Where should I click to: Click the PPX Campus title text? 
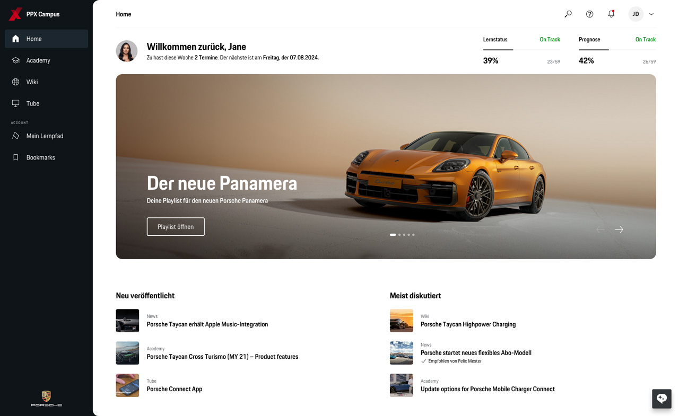(43, 14)
